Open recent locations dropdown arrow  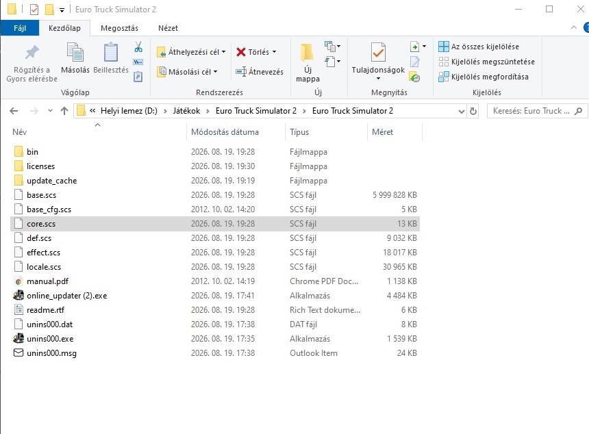(50, 111)
